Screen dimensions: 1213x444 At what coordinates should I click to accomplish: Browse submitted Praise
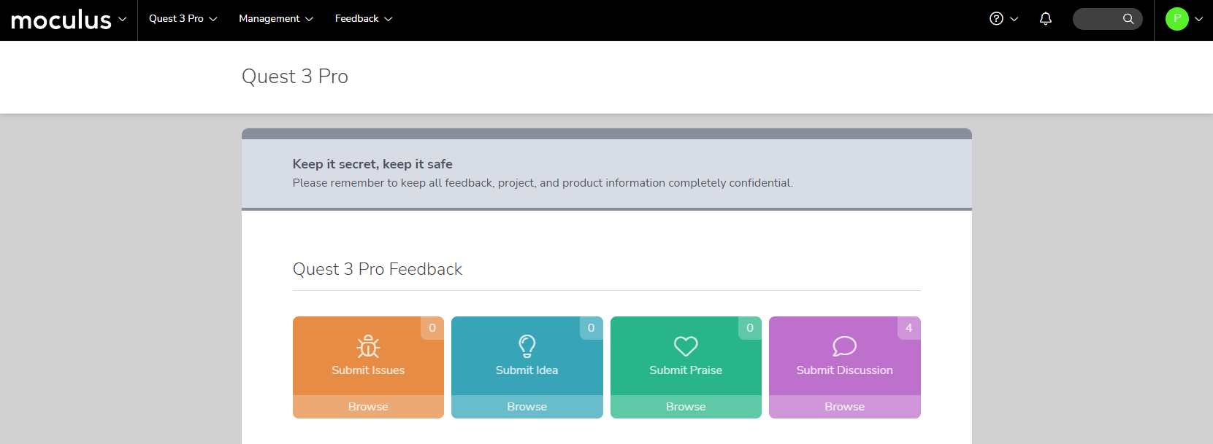coord(686,407)
